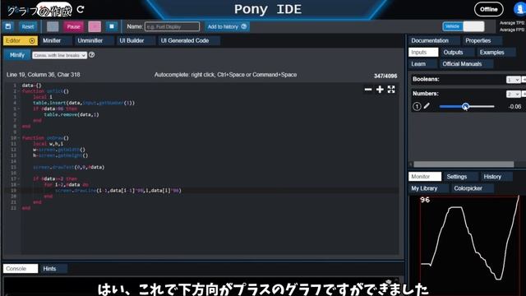Viewport: 526px width, 296px height.
Task: Open the Settings tab
Action: click(x=461, y=177)
